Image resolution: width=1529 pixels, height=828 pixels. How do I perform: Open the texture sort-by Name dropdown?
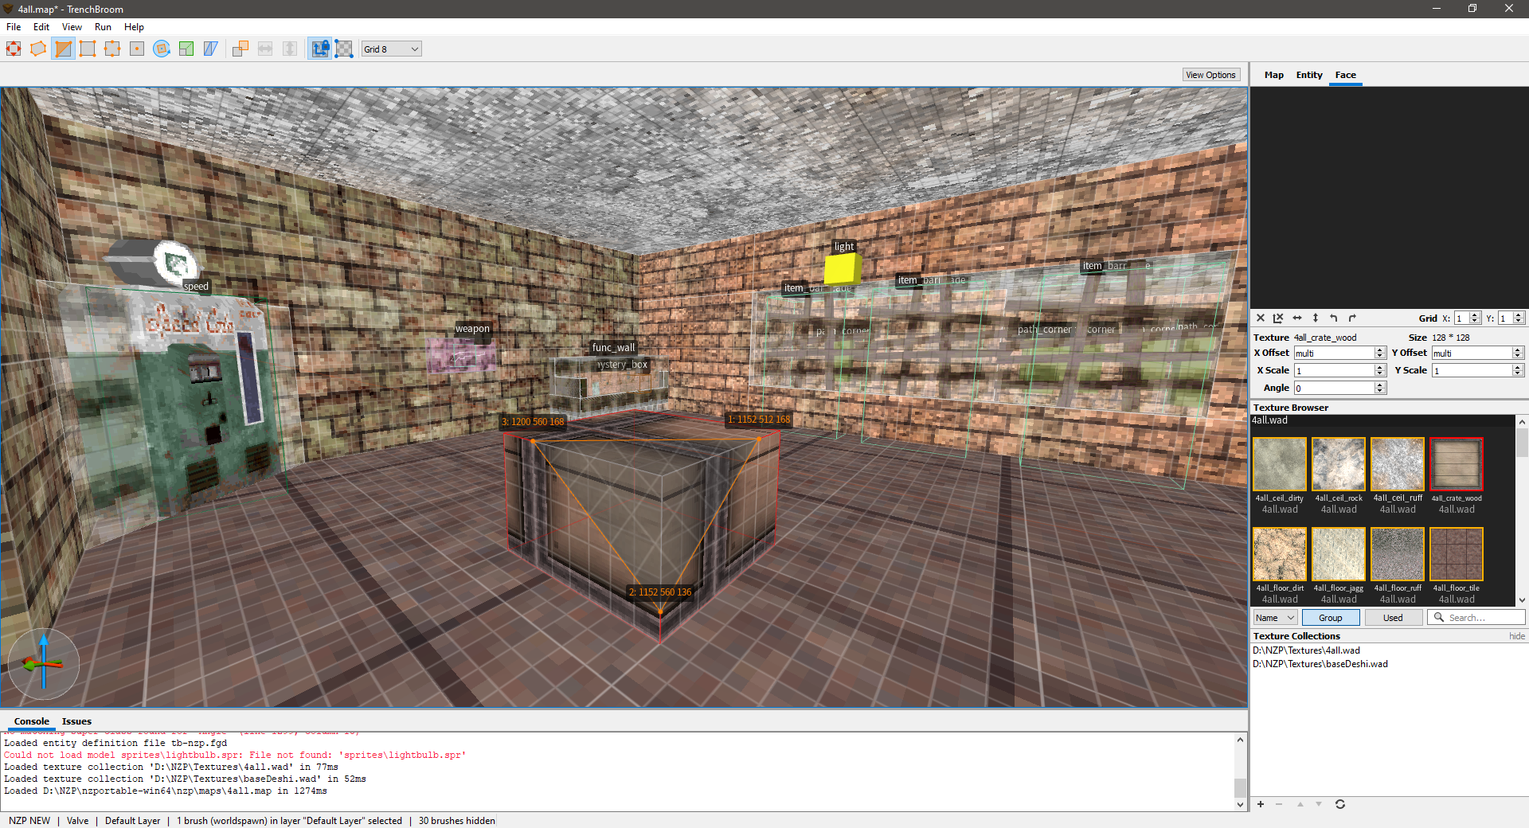tap(1273, 617)
